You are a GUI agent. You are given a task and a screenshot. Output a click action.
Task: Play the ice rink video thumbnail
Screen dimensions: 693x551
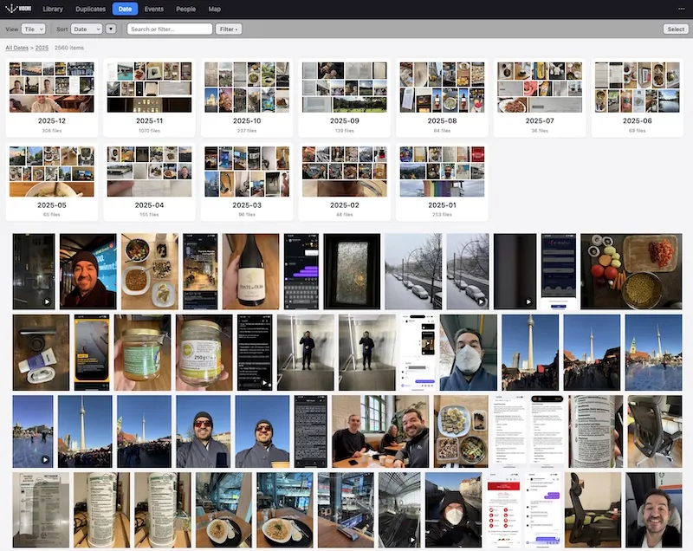pos(33,431)
